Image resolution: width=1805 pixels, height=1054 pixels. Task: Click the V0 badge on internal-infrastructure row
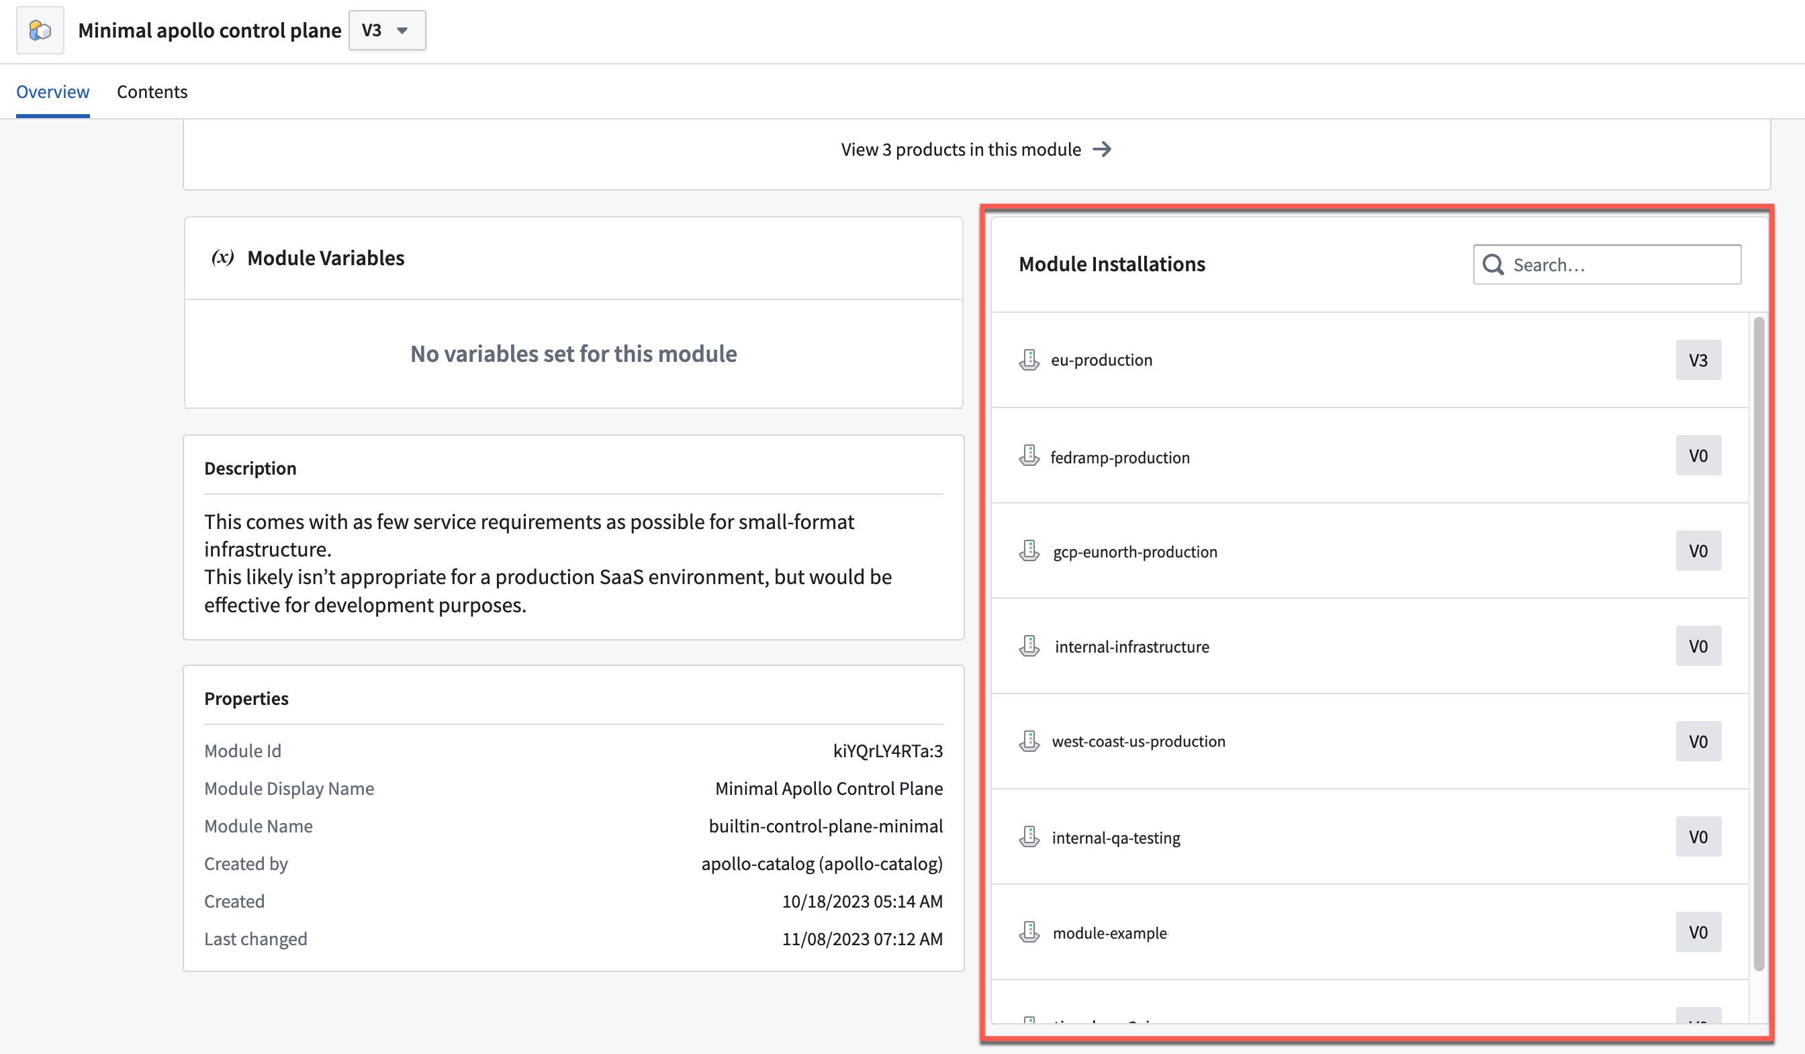point(1698,646)
